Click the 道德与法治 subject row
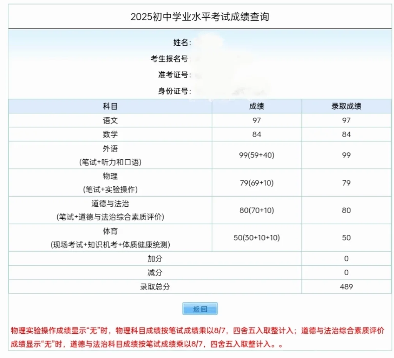The width and height of the screenshot is (394, 358). (x=110, y=210)
